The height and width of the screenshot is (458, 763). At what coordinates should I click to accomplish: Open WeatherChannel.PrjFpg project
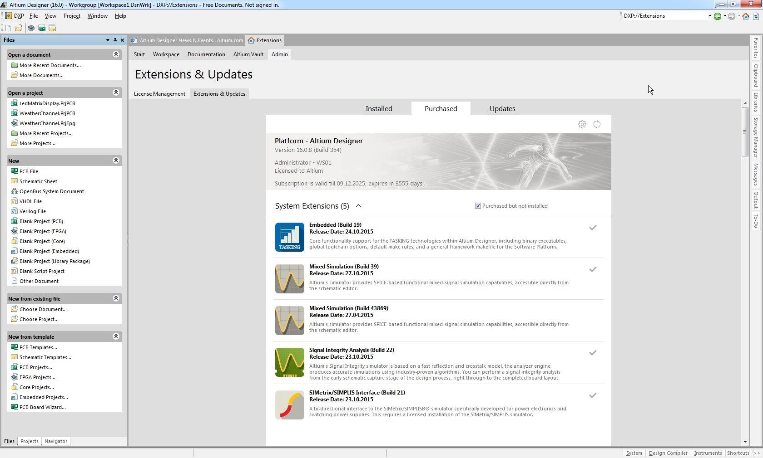[47, 123]
